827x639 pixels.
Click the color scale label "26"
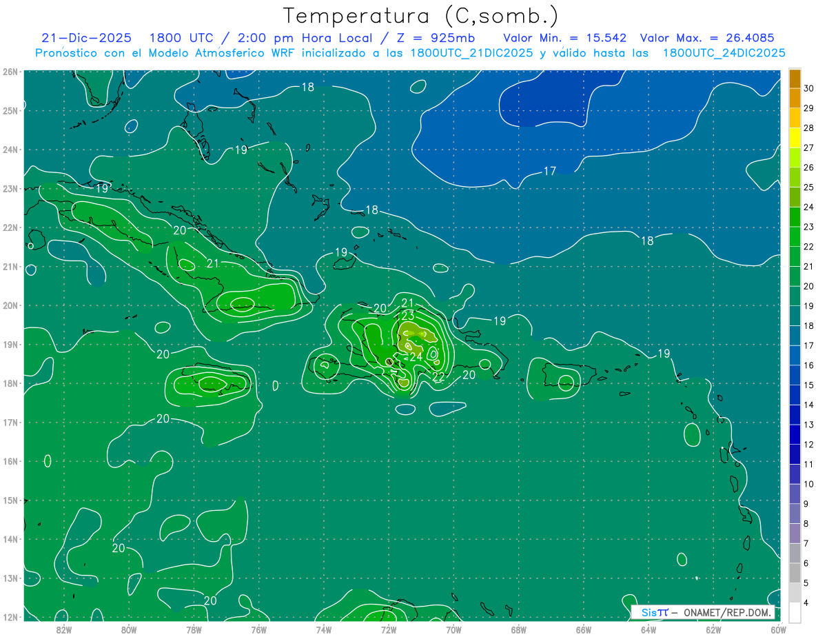(809, 168)
